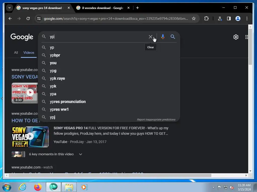Image resolution: width=257 pixels, height=192 pixels.
Task: Open the Google logo homepage link
Action: tap(22, 37)
